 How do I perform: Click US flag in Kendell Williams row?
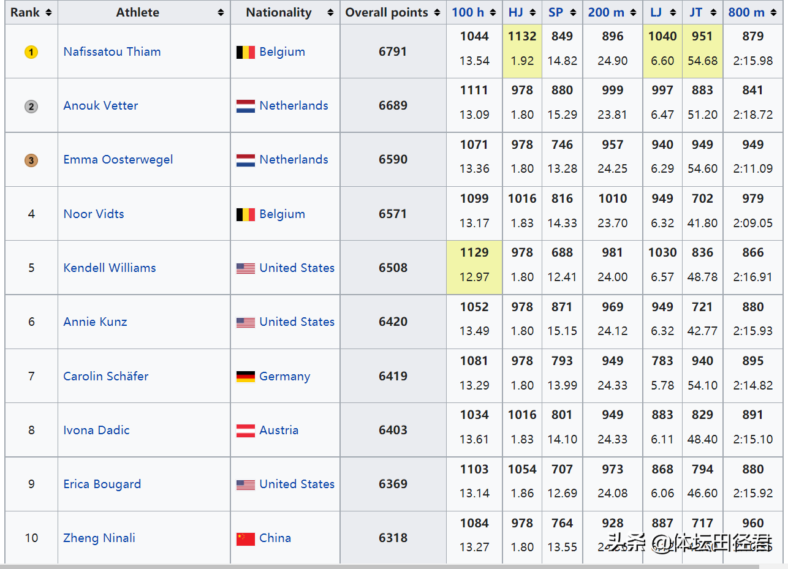click(x=246, y=268)
